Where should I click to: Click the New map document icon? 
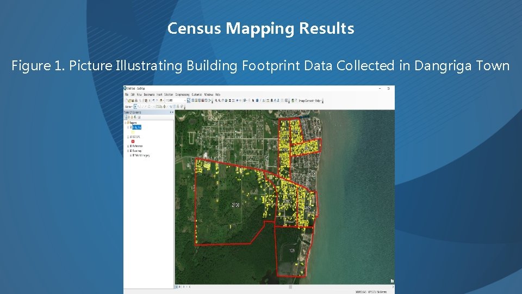point(127,100)
